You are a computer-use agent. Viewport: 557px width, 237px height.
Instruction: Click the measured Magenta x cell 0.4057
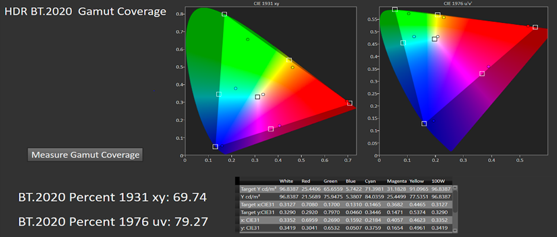[395, 220]
